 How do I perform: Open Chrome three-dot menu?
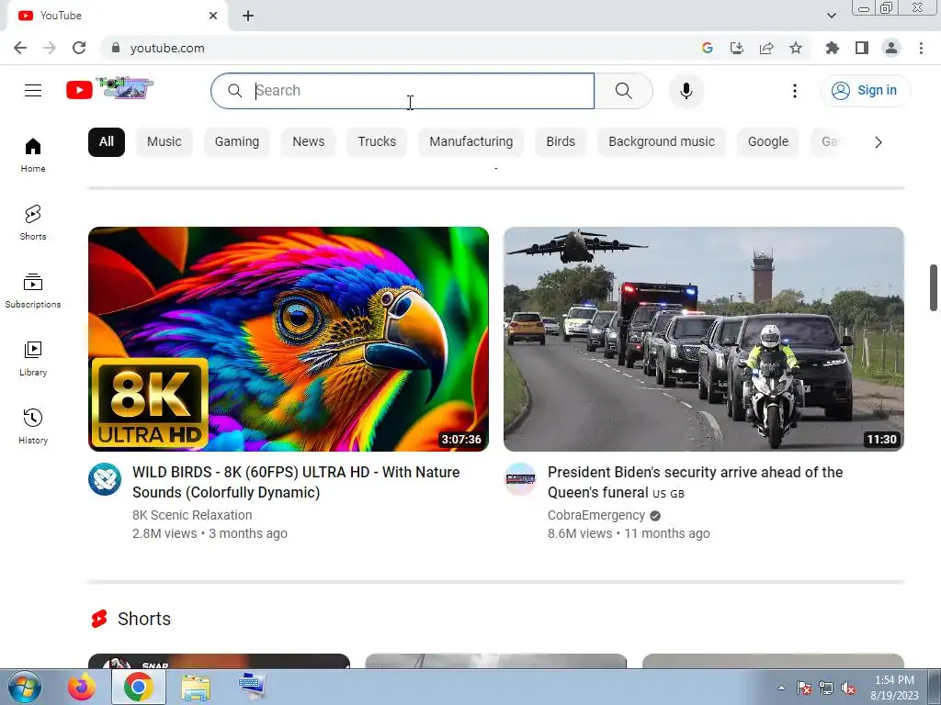[x=921, y=48]
